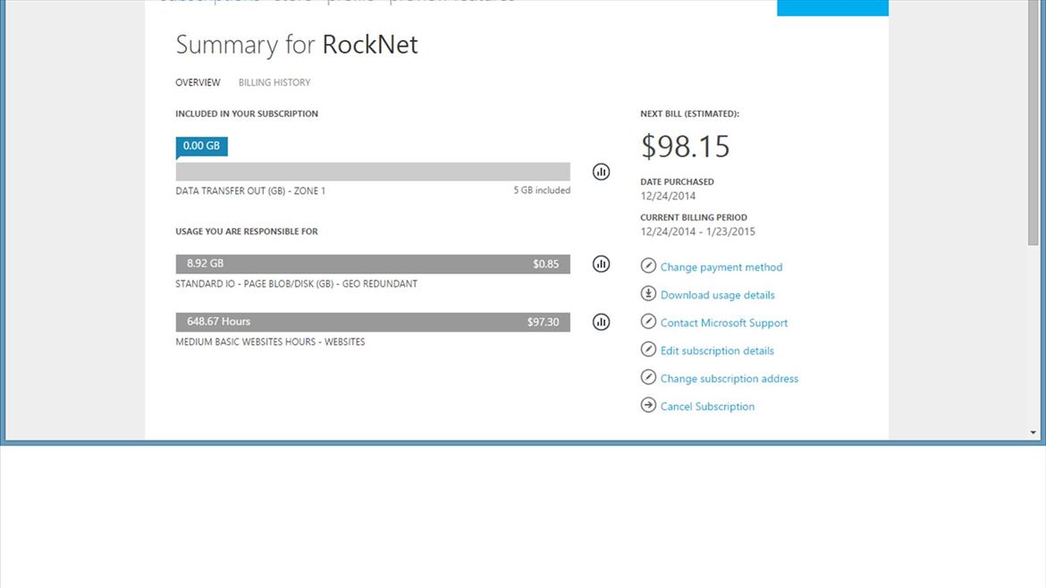This screenshot has height=588, width=1046.
Task: Click 'INCLUDED IN YOUR SUBSCRIPTION' heading
Action: click(247, 114)
